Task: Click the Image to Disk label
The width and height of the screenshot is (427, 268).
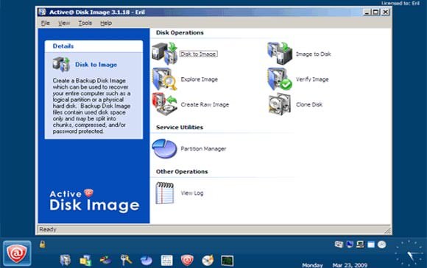Action: pyautogui.click(x=313, y=54)
